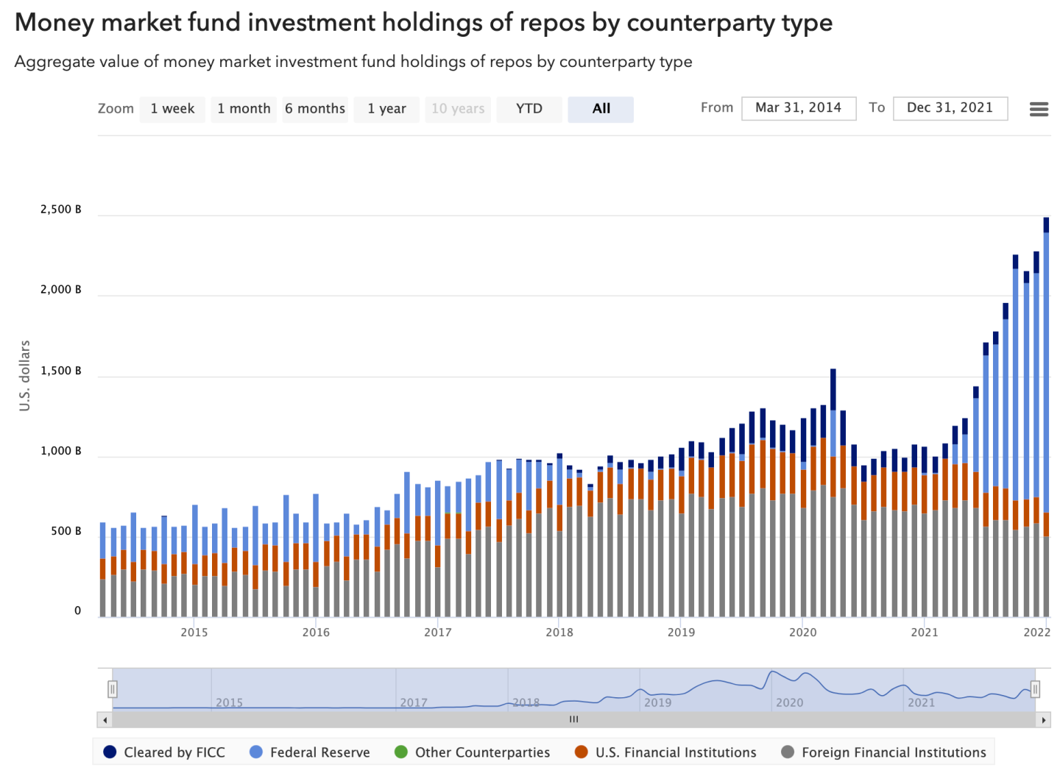Click the 2019 x-axis label on main chart
The height and width of the screenshot is (773, 1060).
(x=681, y=633)
